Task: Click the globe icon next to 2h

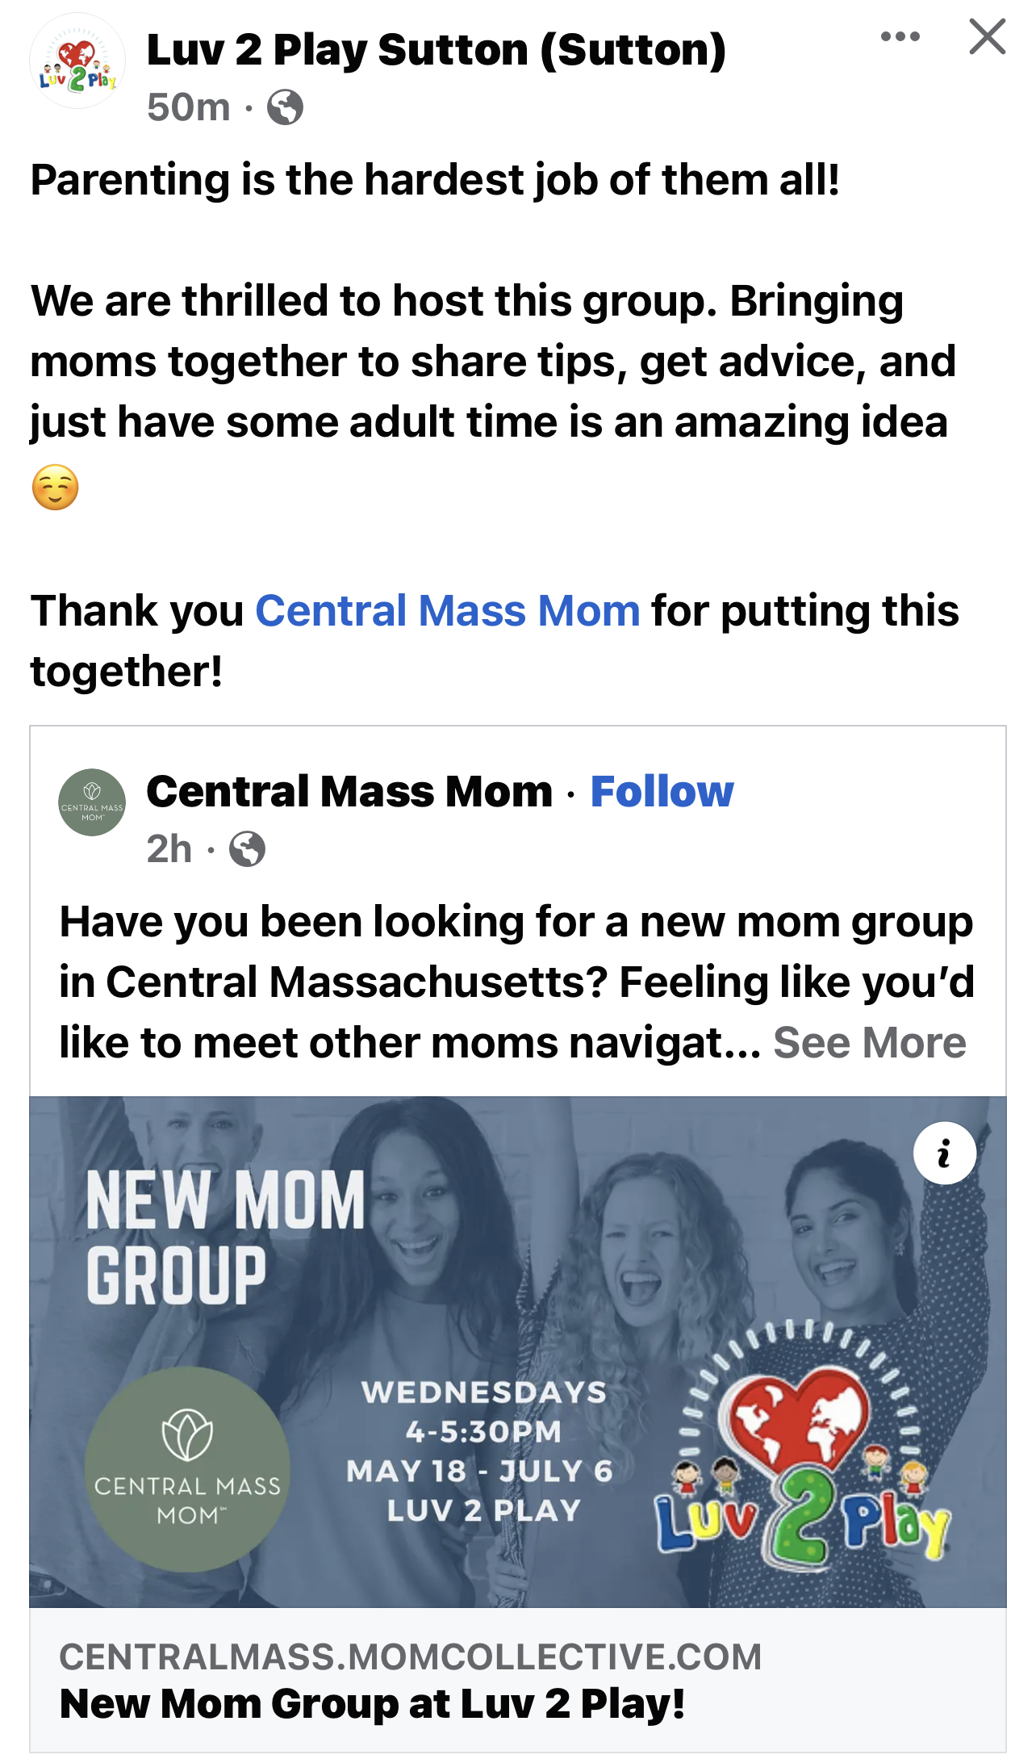Action: pyautogui.click(x=247, y=849)
